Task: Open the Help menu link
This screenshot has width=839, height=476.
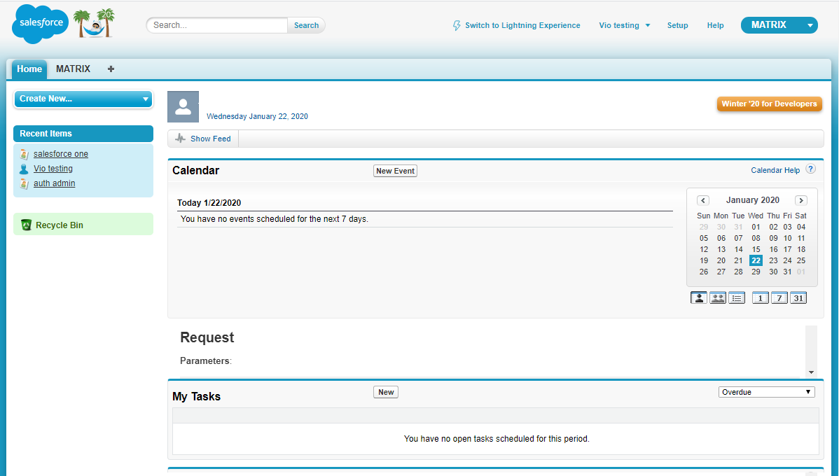Action: coord(716,25)
